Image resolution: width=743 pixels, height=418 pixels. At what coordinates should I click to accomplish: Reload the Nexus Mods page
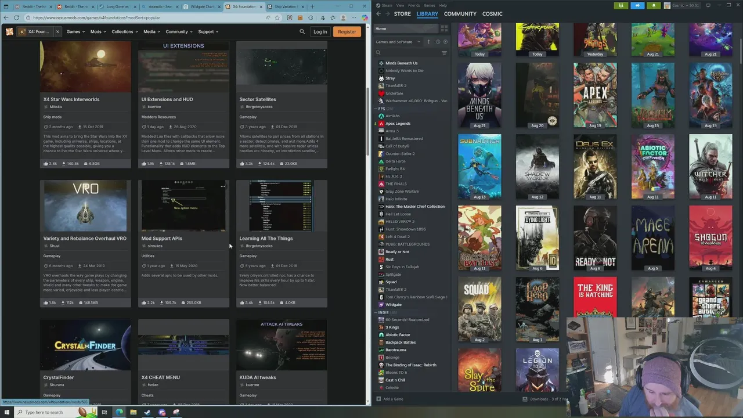[x=16, y=17]
